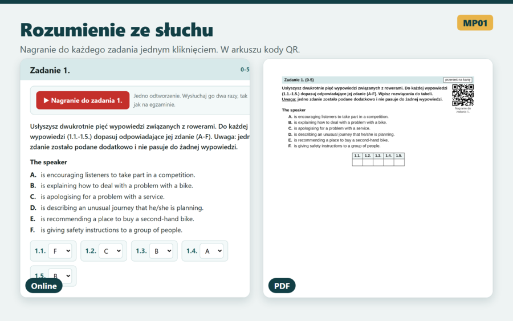
Task: Click the 'przenieś na kartę' box in PDF
Action: click(x=458, y=80)
